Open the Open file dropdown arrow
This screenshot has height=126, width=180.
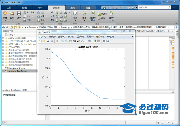coord(12,20)
